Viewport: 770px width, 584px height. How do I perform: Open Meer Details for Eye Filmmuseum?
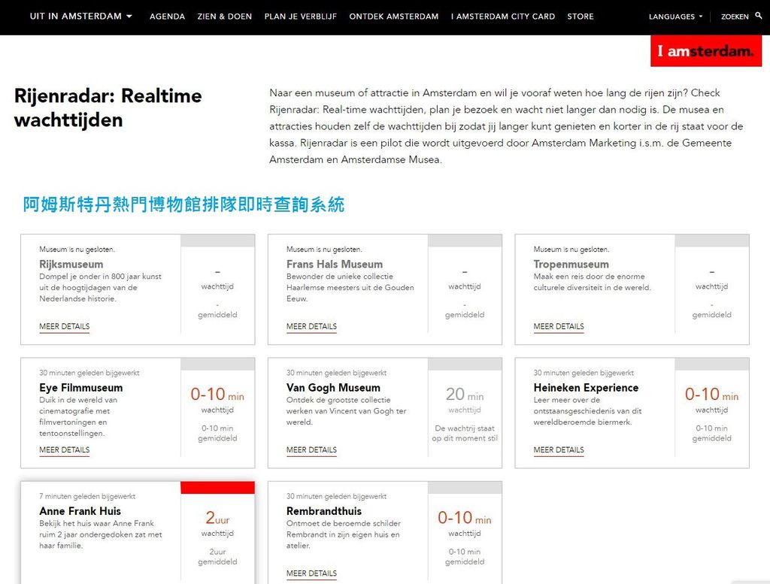[x=65, y=450]
